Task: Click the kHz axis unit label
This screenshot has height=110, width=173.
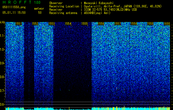Action: tap(2, 22)
